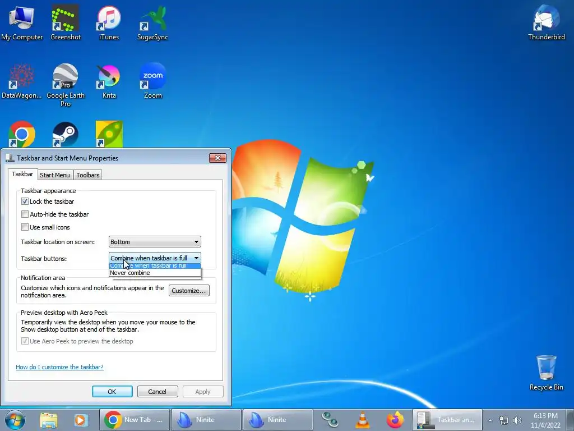Switch to the second Ninite taskbar button
Screen dimensions: 574x431
click(x=278, y=420)
